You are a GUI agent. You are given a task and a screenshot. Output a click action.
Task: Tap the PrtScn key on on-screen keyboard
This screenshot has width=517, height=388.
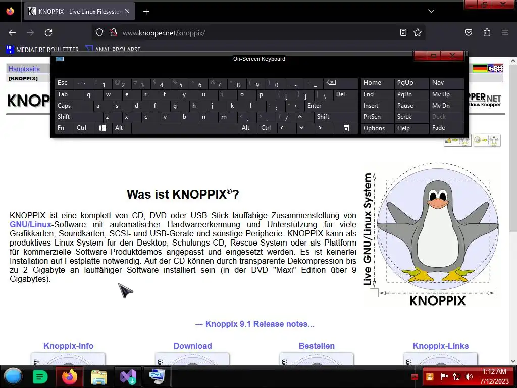tap(377, 117)
